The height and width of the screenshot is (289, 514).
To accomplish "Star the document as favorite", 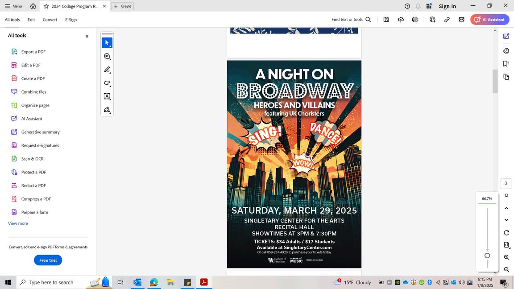I will coord(46,6).
